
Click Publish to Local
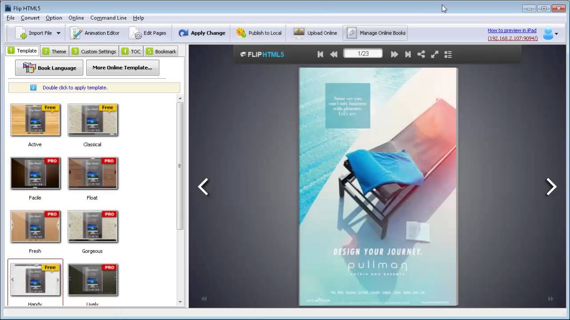tap(259, 33)
